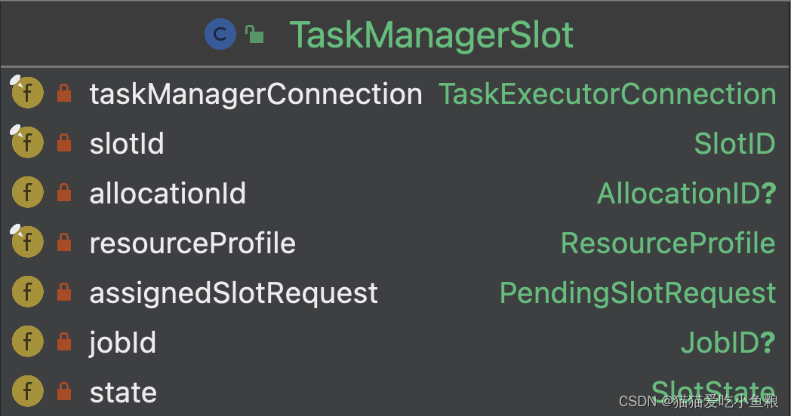Screen dimensions: 791x416
Task: Select the allocationId field name
Action: point(168,194)
